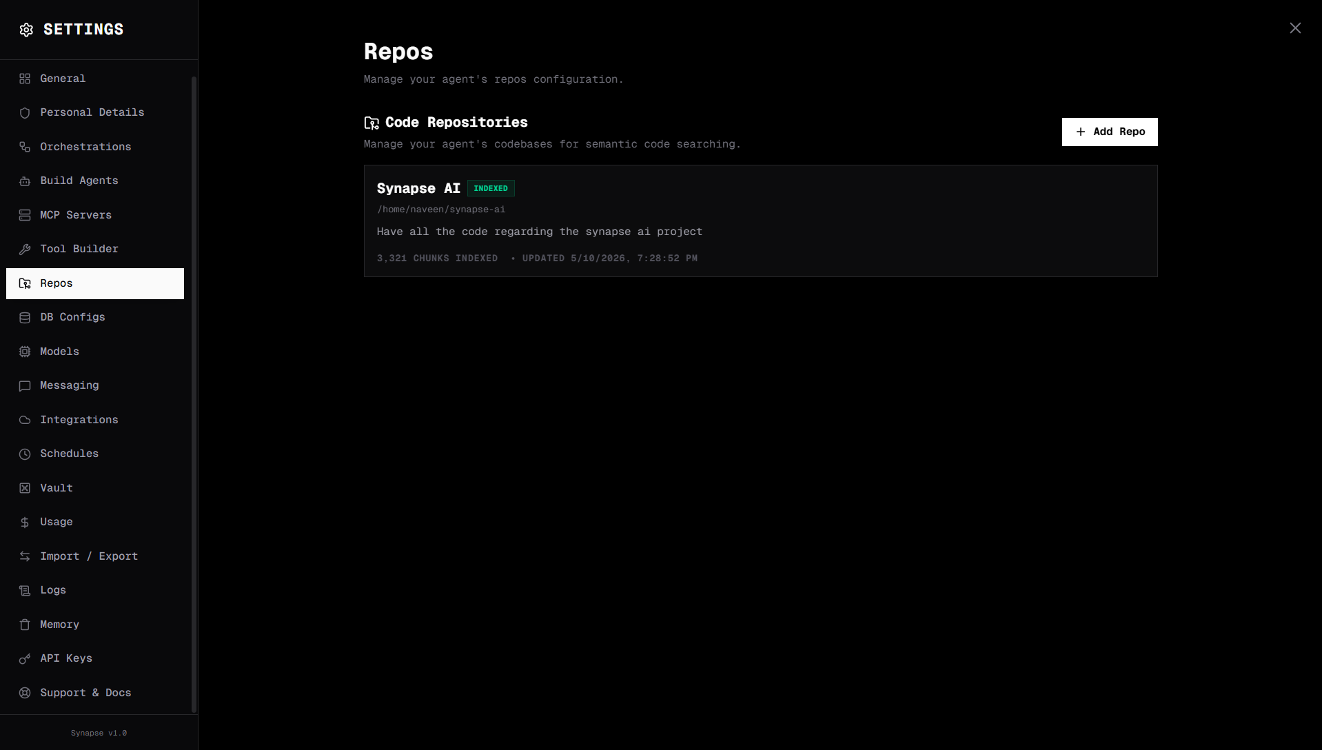
Task: Go to API Keys section
Action: coord(95,658)
